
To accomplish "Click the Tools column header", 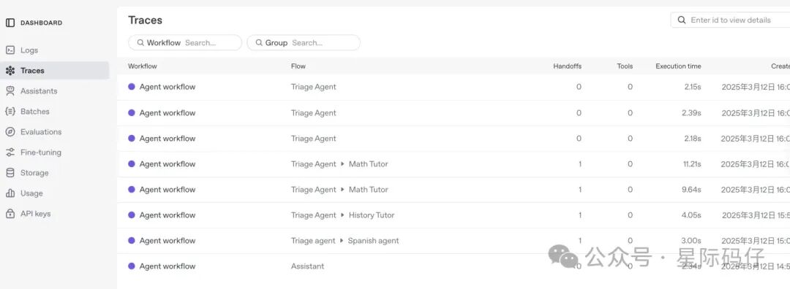I will 625,66.
